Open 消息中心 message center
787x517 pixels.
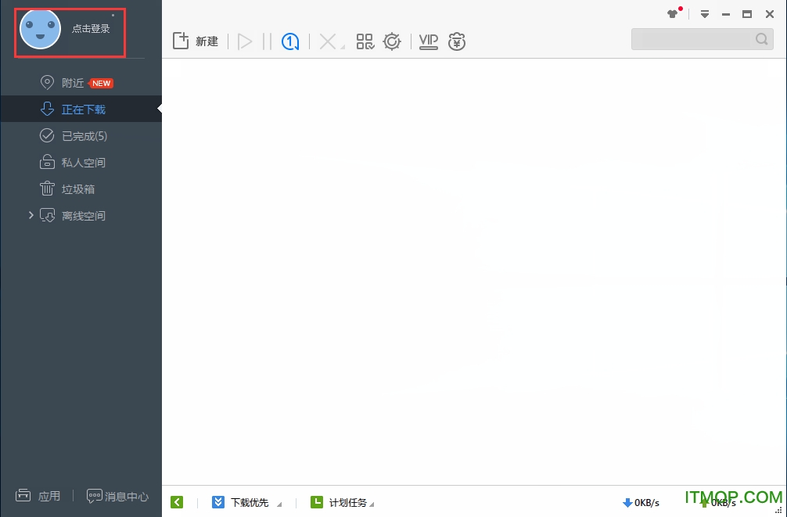117,496
